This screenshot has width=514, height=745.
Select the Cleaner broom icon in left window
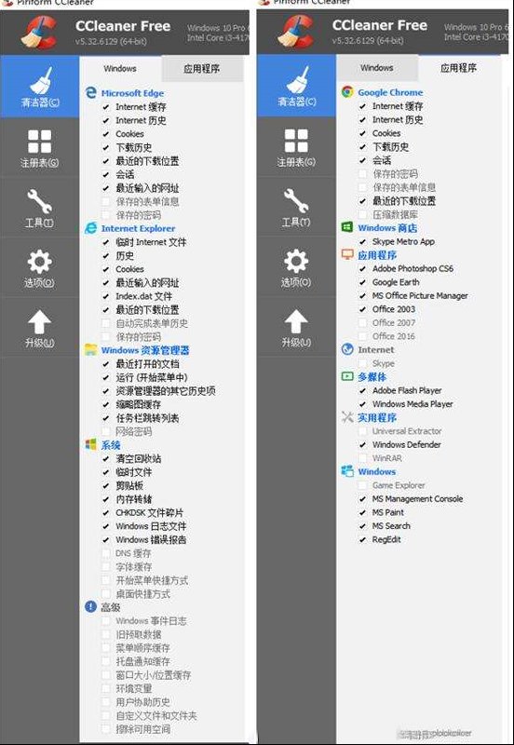click(x=40, y=80)
